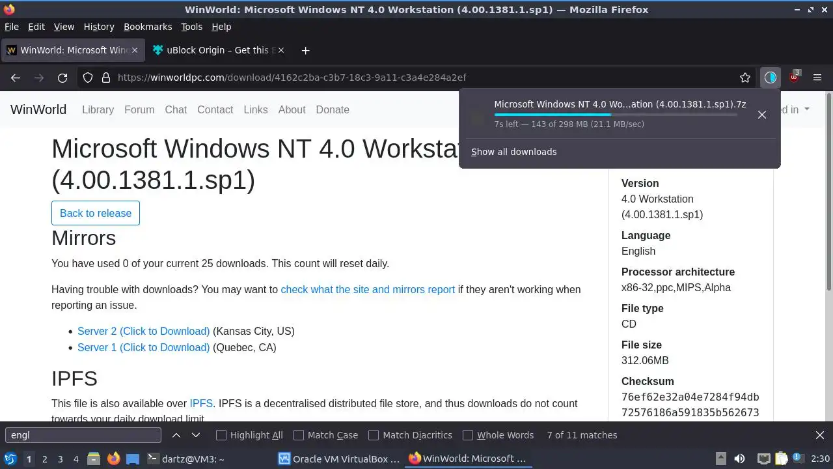Click the browser forward arrow
Screen dimensions: 833x469
39,78
